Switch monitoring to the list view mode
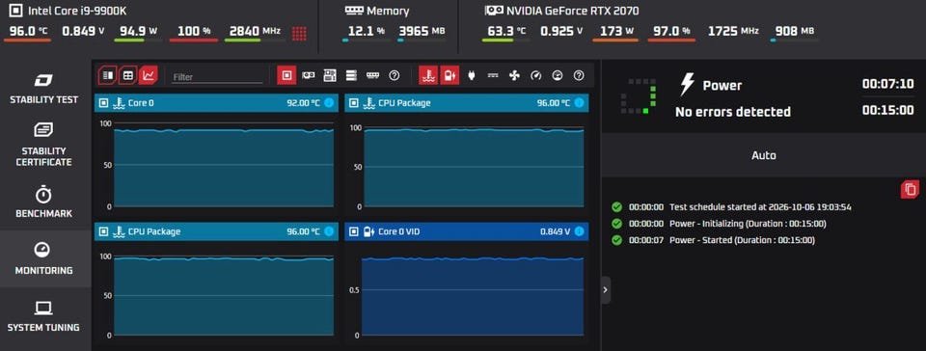Screen dimensions: 926x351 (107, 75)
